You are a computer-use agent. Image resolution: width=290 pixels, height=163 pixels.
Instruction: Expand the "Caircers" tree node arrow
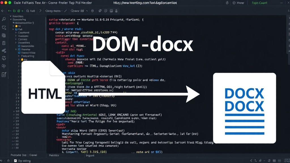point(16,36)
